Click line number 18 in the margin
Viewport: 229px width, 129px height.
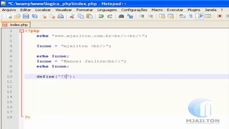click(x=10, y=117)
